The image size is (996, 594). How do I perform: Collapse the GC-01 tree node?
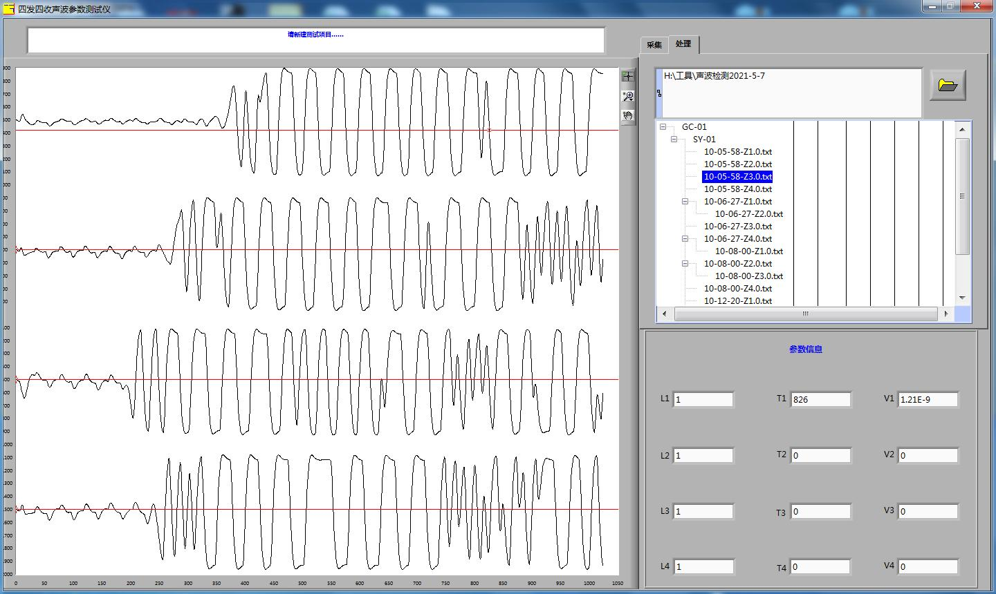[x=663, y=127]
